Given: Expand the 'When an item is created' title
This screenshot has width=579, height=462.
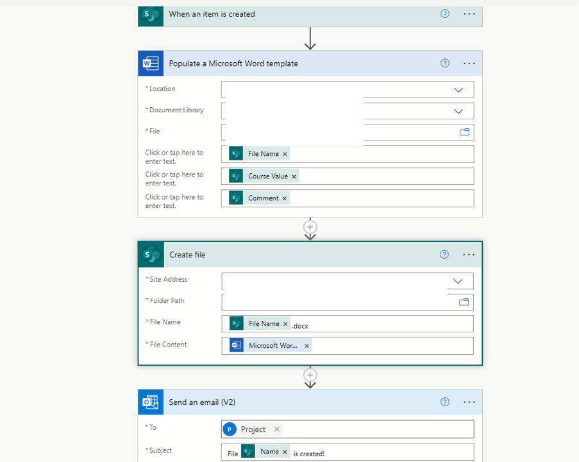Looking at the screenshot, I should click(x=212, y=14).
